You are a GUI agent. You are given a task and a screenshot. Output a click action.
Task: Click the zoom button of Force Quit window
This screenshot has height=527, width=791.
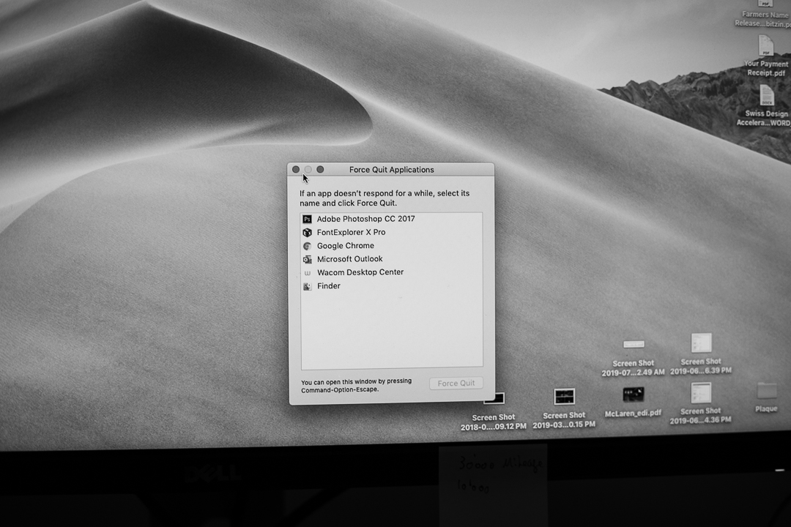click(x=320, y=170)
